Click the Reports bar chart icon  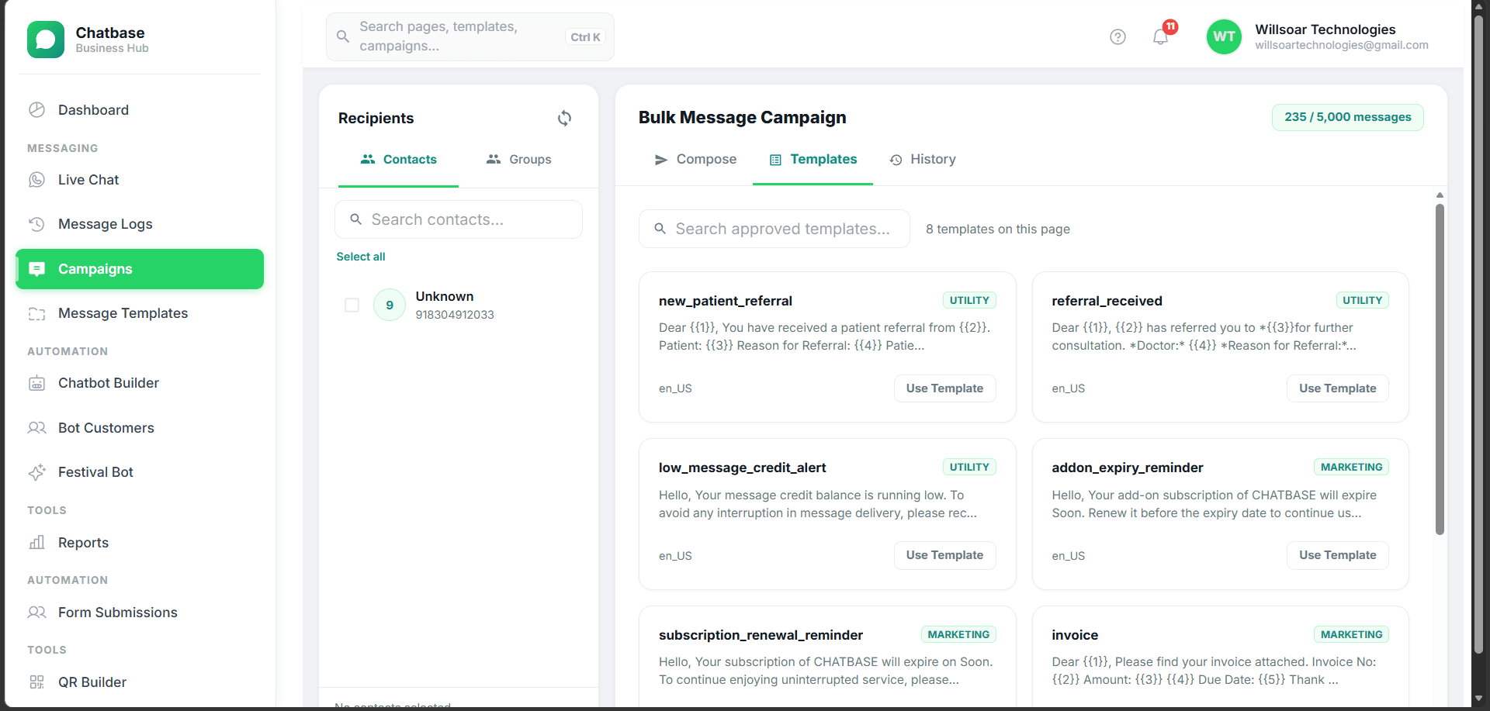click(36, 543)
